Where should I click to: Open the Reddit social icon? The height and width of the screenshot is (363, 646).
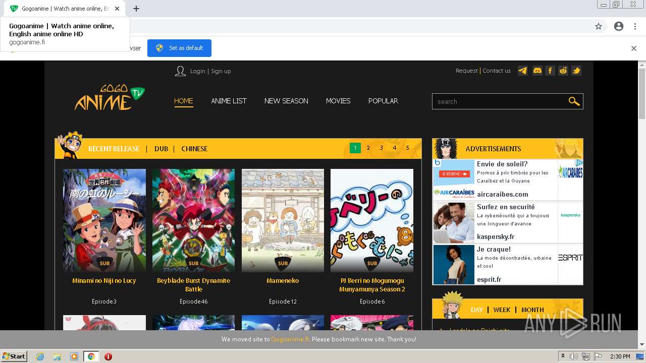(x=563, y=71)
